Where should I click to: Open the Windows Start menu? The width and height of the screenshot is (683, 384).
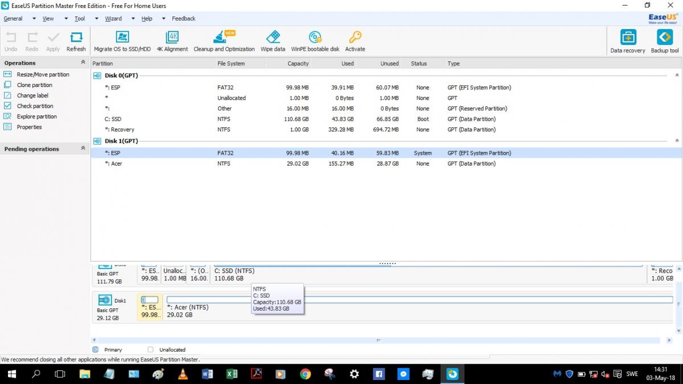[12, 374]
